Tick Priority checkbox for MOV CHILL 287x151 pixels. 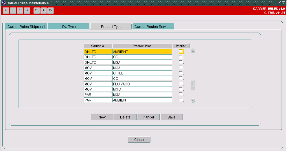point(181,73)
